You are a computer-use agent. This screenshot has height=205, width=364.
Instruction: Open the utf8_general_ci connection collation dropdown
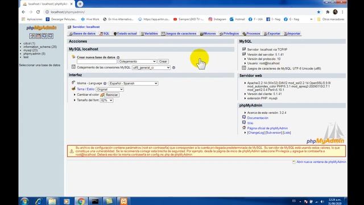(151, 68)
